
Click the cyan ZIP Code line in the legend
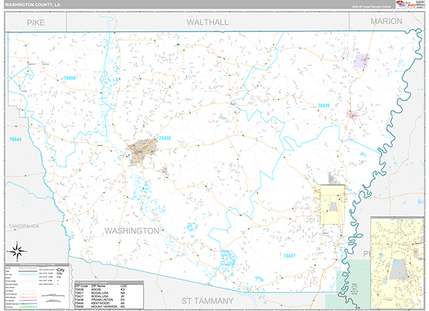click(x=28, y=275)
